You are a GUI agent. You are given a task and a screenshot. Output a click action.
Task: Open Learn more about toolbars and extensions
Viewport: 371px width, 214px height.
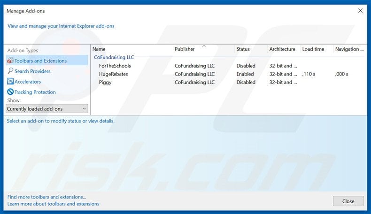[53, 204]
